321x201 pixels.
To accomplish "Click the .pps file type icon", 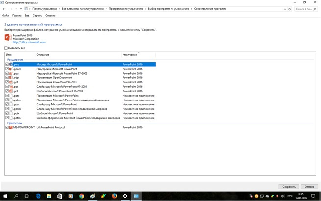I will click(11, 87).
